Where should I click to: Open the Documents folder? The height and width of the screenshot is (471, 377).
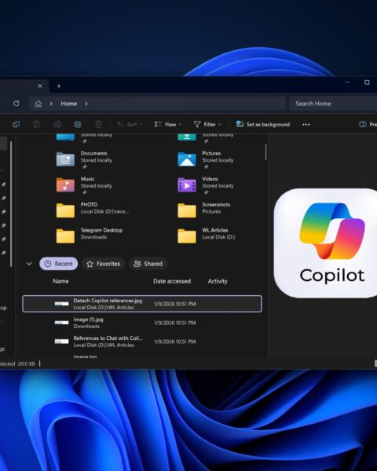pos(85,159)
